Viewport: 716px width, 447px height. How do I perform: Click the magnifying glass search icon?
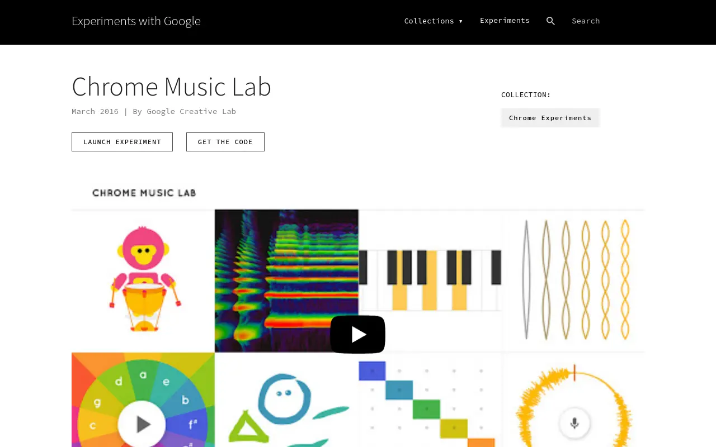click(x=550, y=21)
